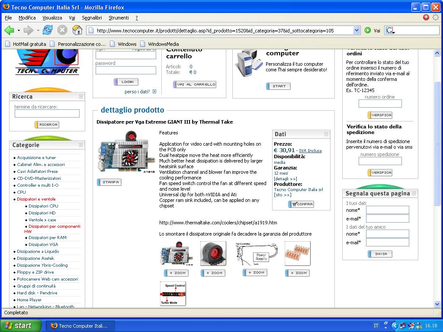This screenshot has height=332, width=443.
Task: Go back with the green Back arrow
Action: 10,30
